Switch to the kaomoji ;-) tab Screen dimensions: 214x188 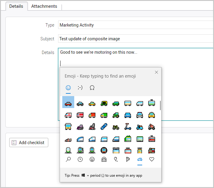click(x=80, y=87)
